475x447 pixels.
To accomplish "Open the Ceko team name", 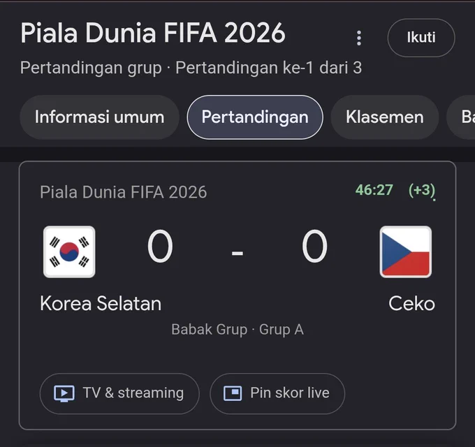I will [x=411, y=303].
